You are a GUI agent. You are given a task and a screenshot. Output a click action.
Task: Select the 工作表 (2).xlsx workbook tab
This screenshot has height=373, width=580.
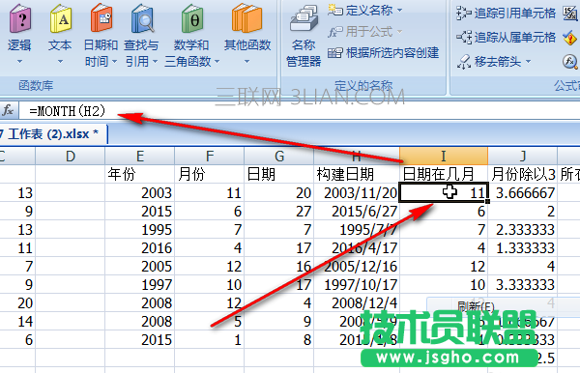point(53,133)
